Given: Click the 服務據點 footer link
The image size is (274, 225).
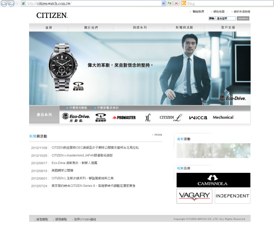Looking at the screenshot, I should pos(61,219).
